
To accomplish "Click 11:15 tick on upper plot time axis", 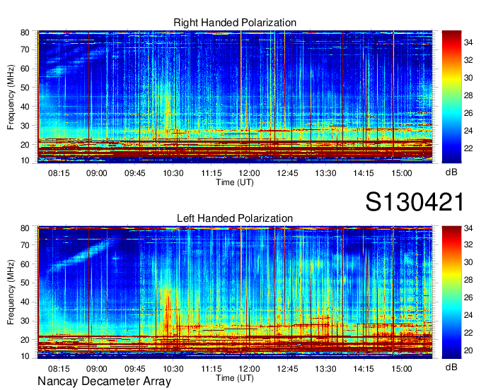I will (x=211, y=173).
